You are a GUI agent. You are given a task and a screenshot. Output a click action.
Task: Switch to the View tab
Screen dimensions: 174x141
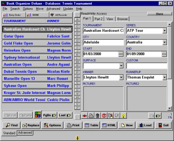[110, 19]
